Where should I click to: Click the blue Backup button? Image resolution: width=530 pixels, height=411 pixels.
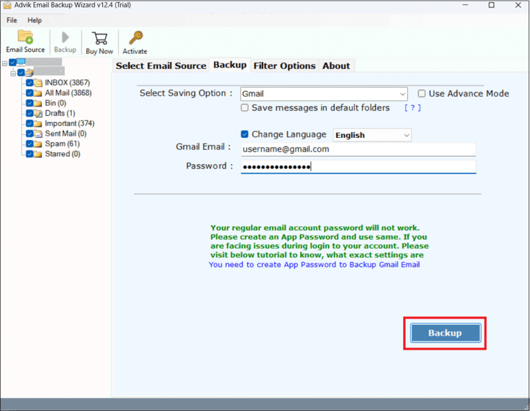point(446,333)
